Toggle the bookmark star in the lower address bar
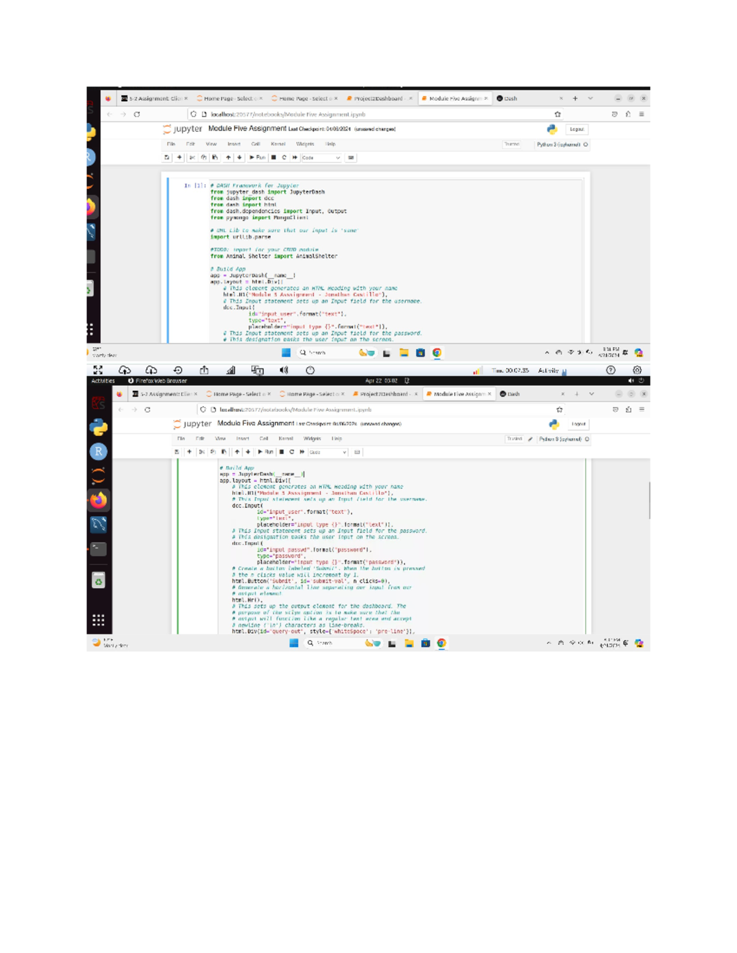Image resolution: width=737 pixels, height=953 pixels. 560,409
